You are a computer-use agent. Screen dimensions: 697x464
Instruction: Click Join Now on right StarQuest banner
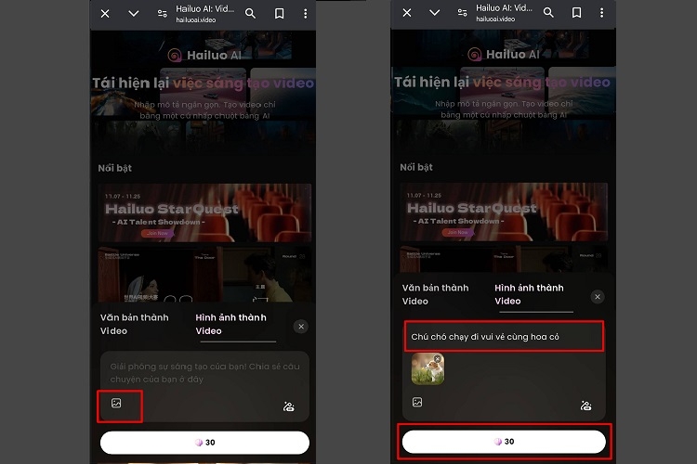pyautogui.click(x=457, y=232)
